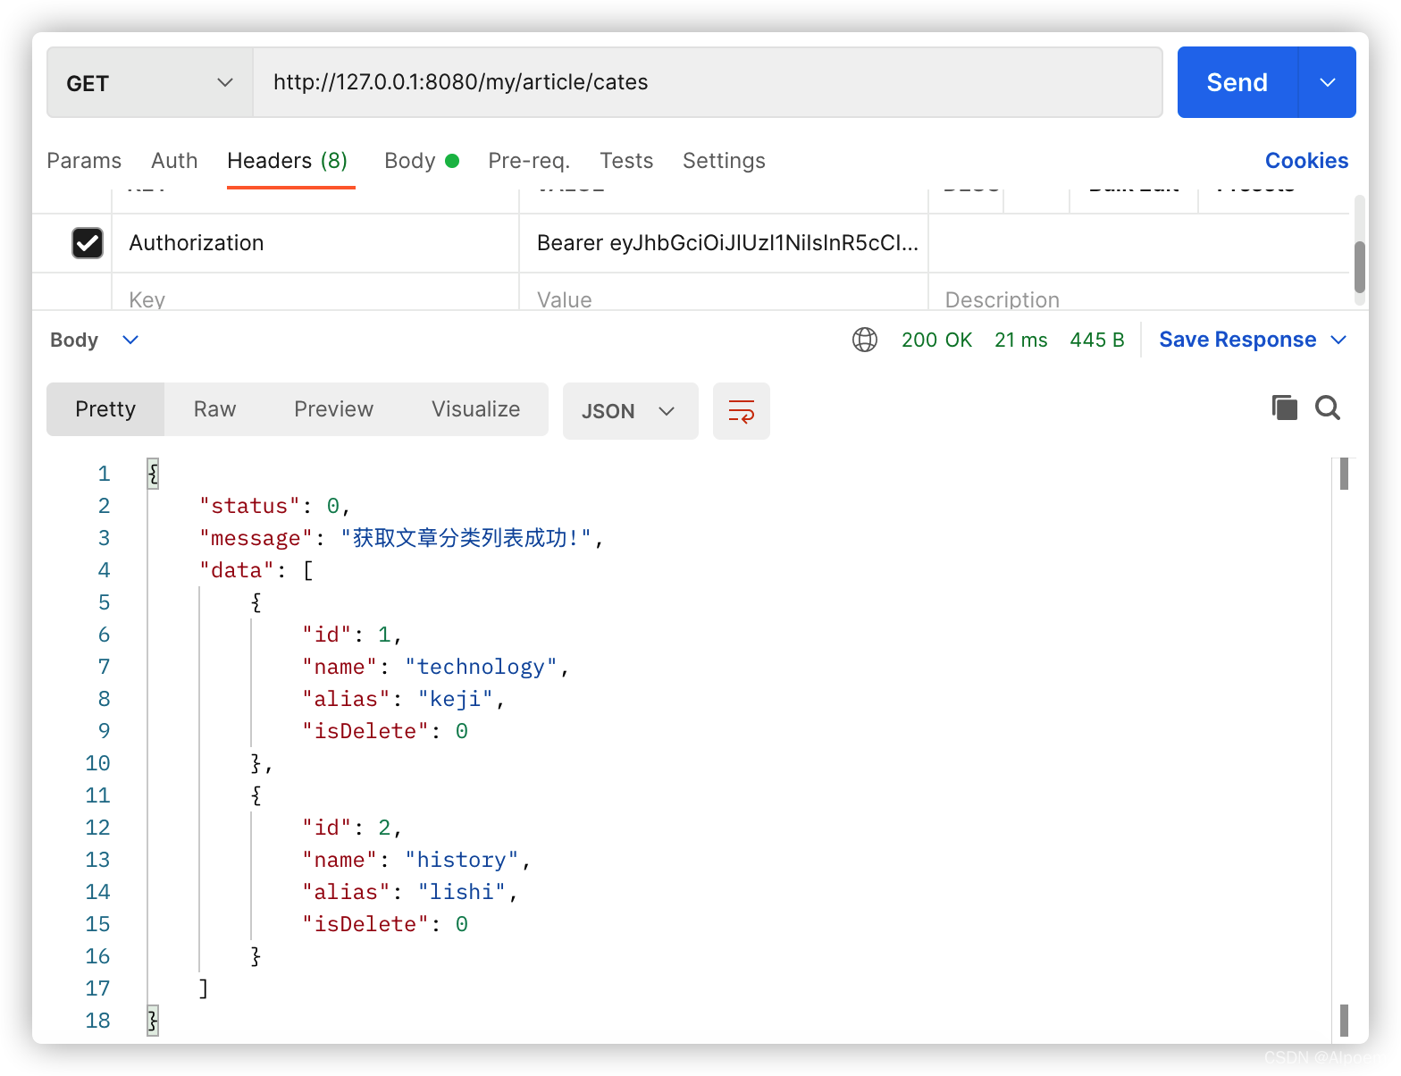
Task: Click the "id": 1 line
Action: coord(352,635)
